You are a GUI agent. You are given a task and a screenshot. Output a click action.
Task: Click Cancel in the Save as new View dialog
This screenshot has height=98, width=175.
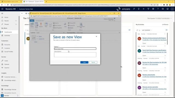tap(93, 62)
